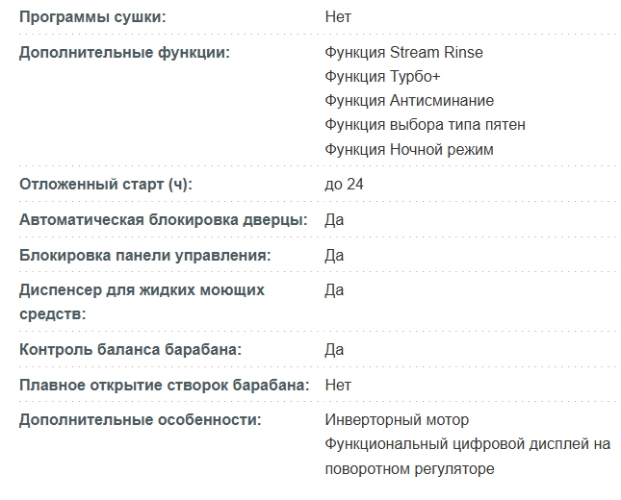Click the "Дополнительные особенности" heading

click(141, 420)
